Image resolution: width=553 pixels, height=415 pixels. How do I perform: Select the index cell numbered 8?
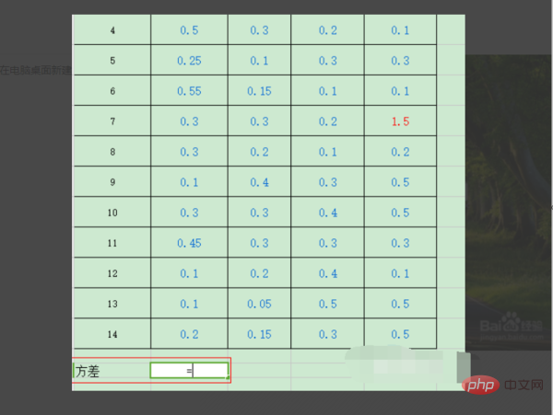(112, 151)
